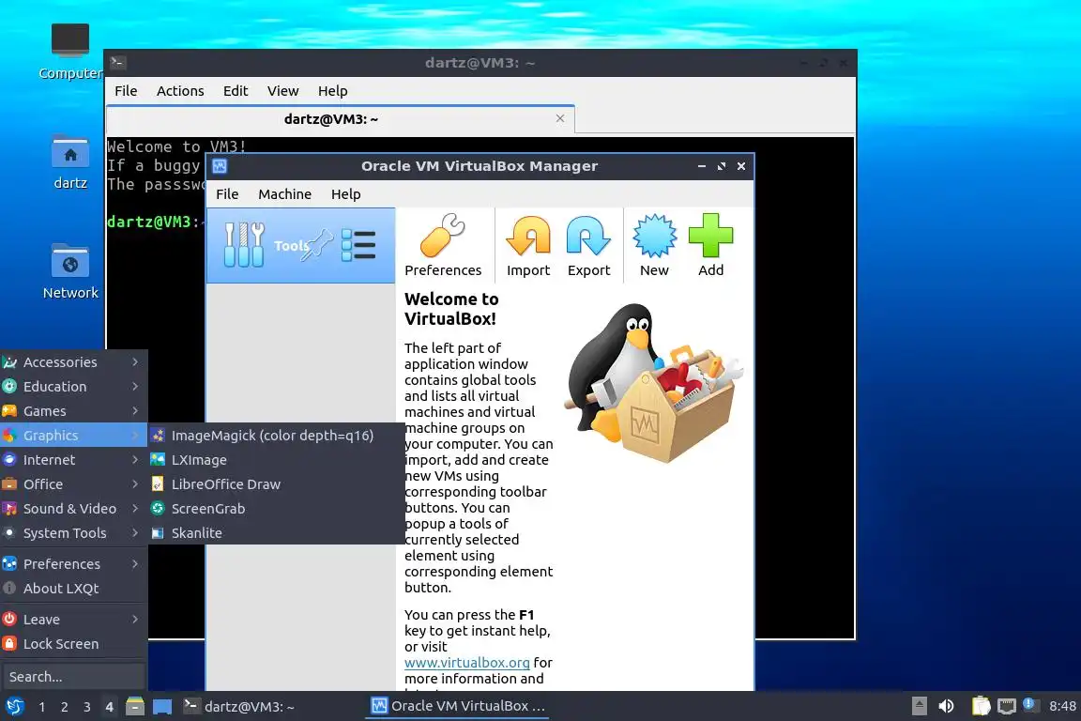The image size is (1081, 721).
Task: Open the Computer desktop icon
Action: [x=70, y=52]
